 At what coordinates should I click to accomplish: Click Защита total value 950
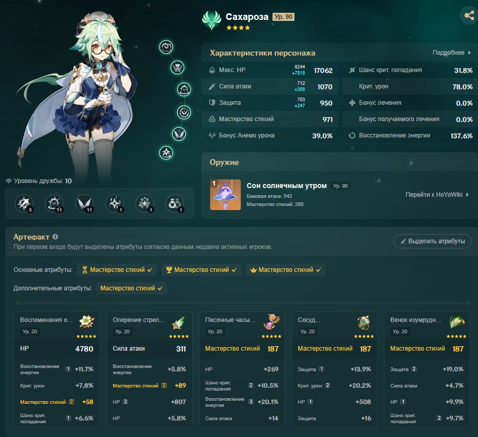326,103
